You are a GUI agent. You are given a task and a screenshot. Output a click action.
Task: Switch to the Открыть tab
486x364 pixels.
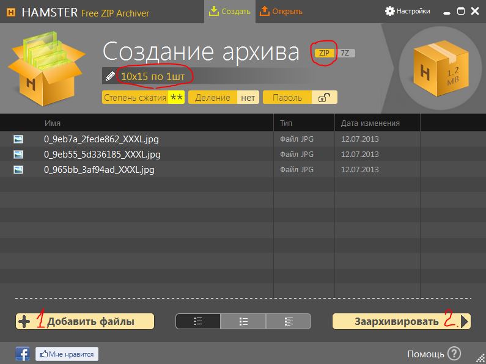pyautogui.click(x=281, y=12)
